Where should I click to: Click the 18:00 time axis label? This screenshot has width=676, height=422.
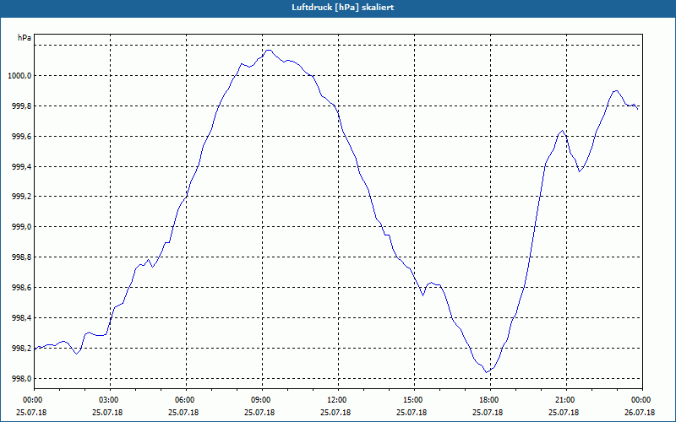(488, 400)
